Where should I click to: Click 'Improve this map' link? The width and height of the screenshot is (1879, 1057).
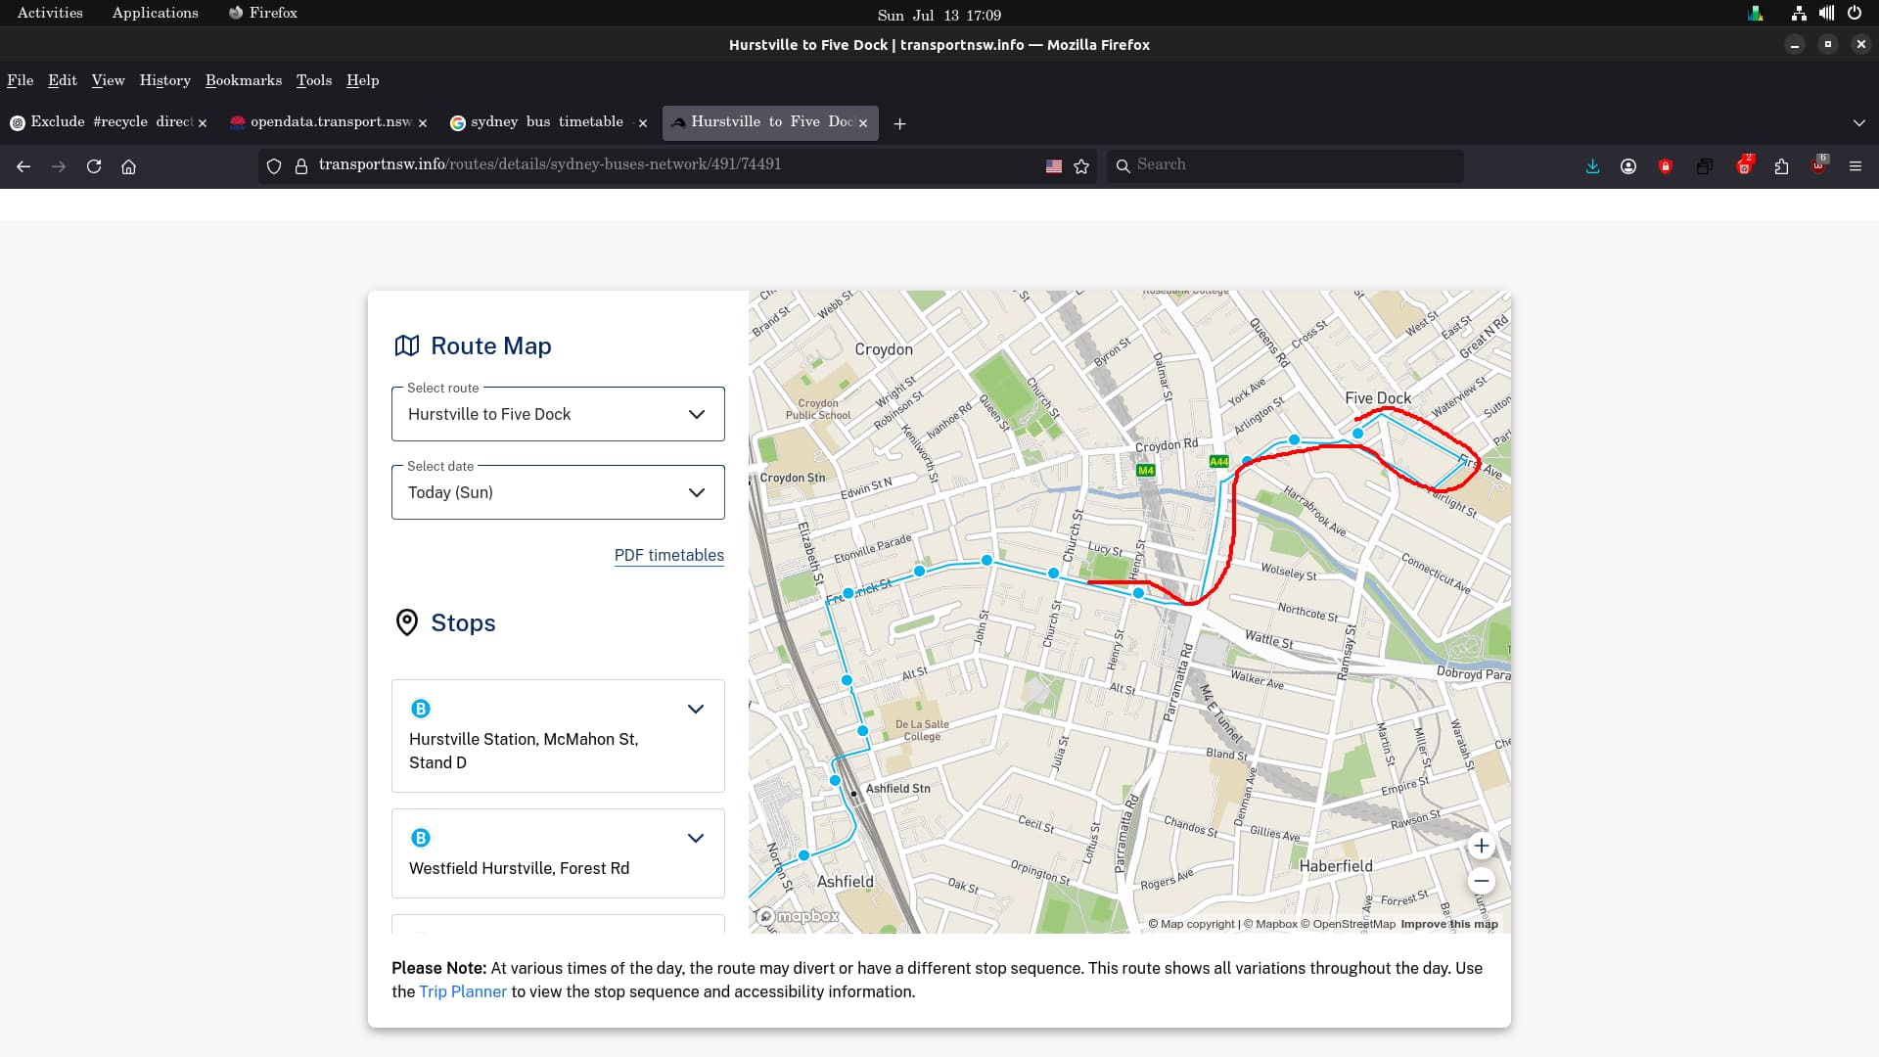click(1449, 924)
